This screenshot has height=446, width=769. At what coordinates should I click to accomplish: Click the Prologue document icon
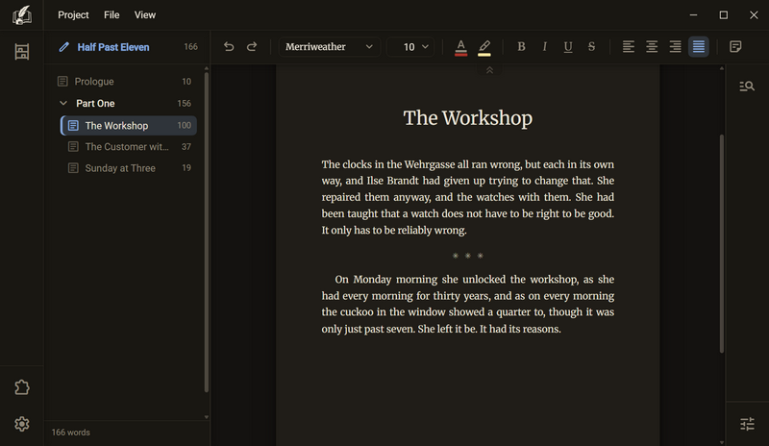pos(62,82)
